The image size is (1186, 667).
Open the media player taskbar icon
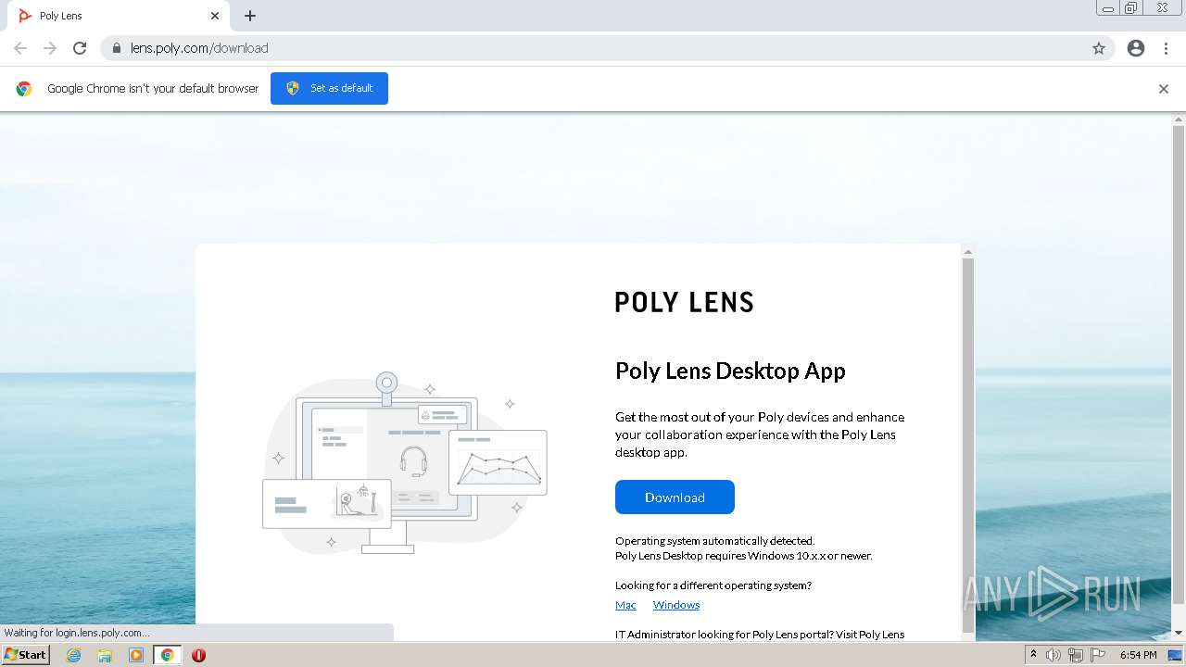pyautogui.click(x=136, y=655)
